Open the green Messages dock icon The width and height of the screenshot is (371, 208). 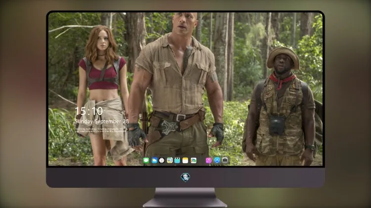(x=146, y=161)
